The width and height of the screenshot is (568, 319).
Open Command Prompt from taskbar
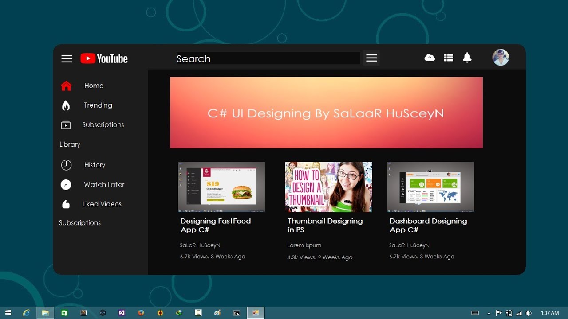pos(237,313)
